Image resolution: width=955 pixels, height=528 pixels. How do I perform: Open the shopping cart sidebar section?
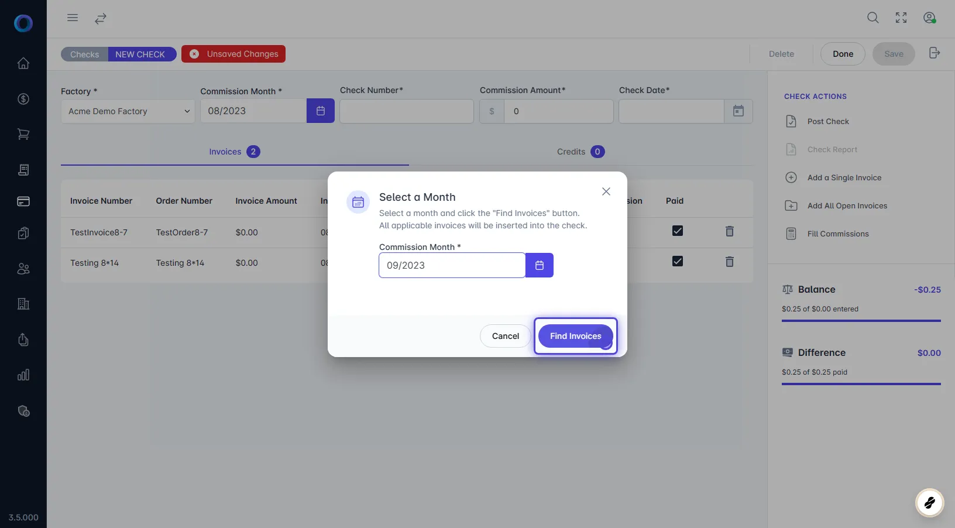pos(23,134)
